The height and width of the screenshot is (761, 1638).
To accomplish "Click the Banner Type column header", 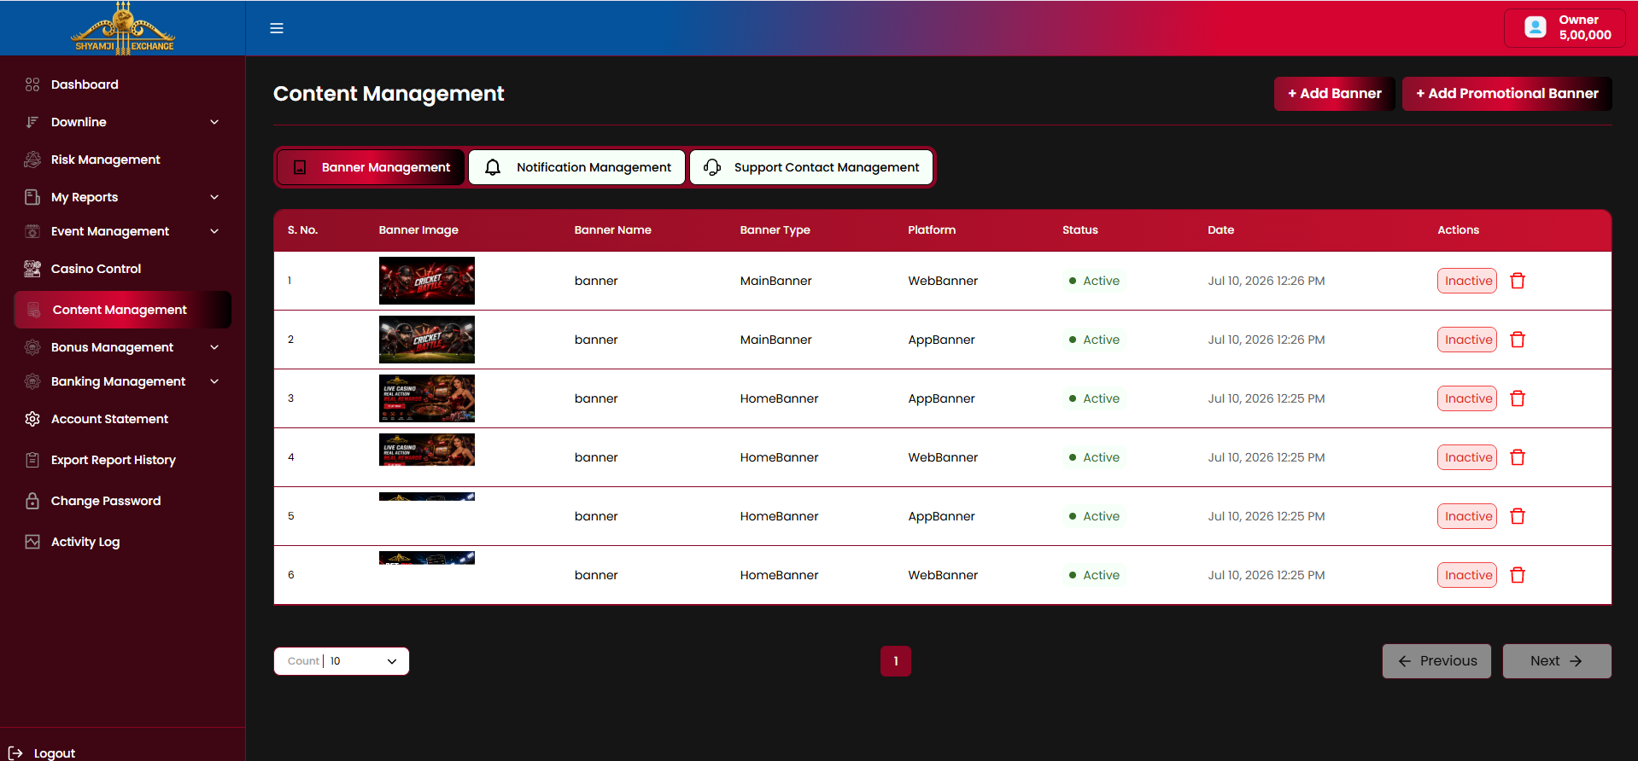I will click(775, 230).
